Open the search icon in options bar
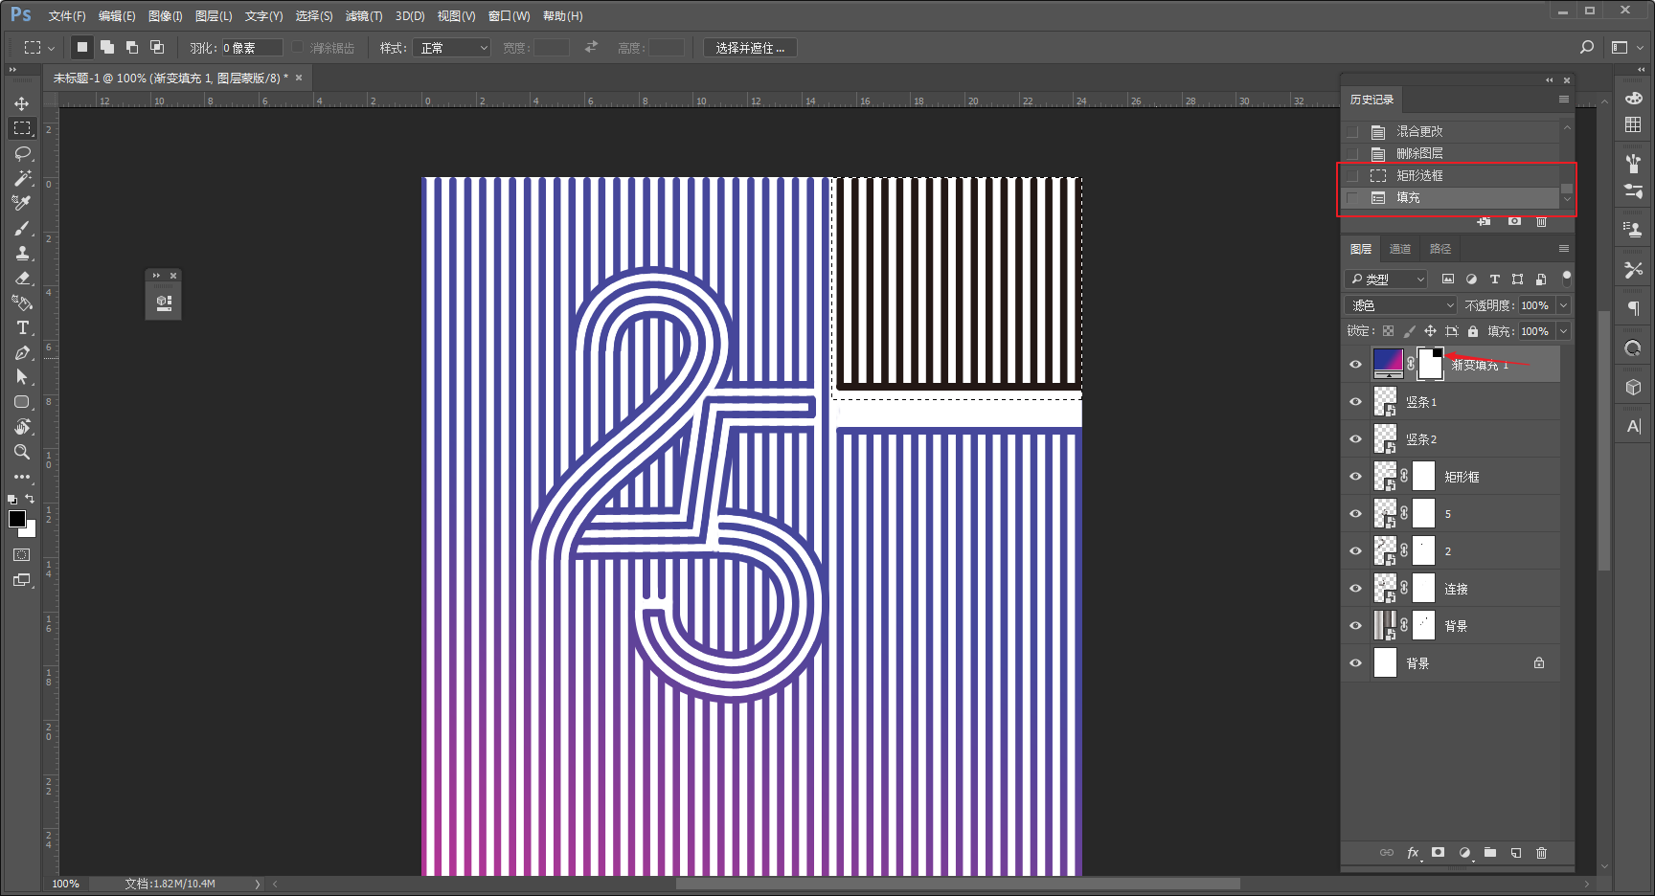The image size is (1655, 896). coord(1587,47)
